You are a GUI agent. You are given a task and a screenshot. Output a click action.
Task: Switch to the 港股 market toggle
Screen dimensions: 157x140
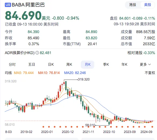(x=133, y=5)
